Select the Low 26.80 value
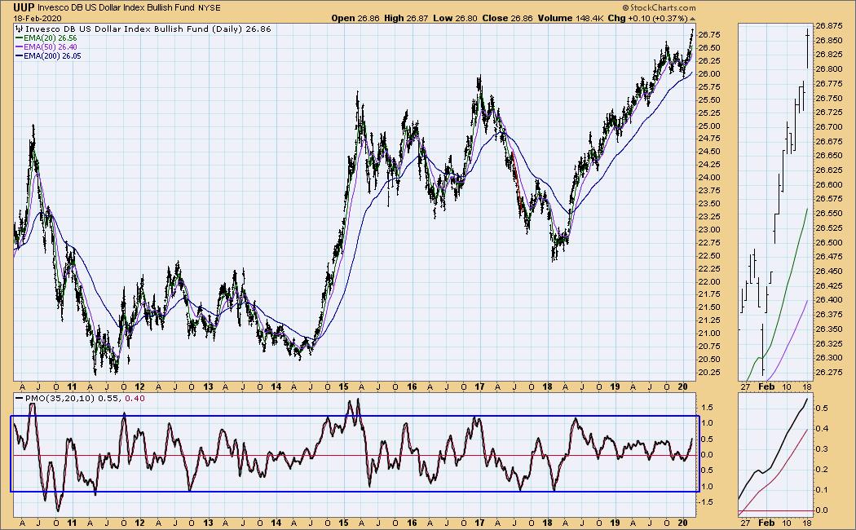This screenshot has height=530, width=856. click(x=455, y=18)
